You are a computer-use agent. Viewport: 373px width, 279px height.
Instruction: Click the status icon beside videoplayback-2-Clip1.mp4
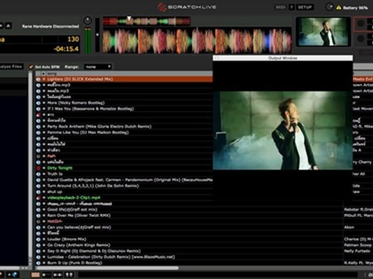[38, 198]
